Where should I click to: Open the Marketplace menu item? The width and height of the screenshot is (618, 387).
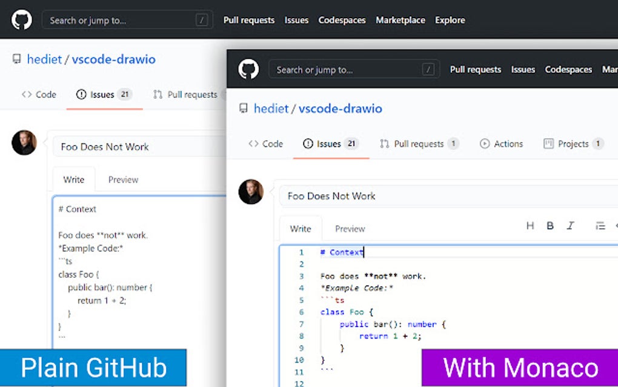tap(400, 20)
